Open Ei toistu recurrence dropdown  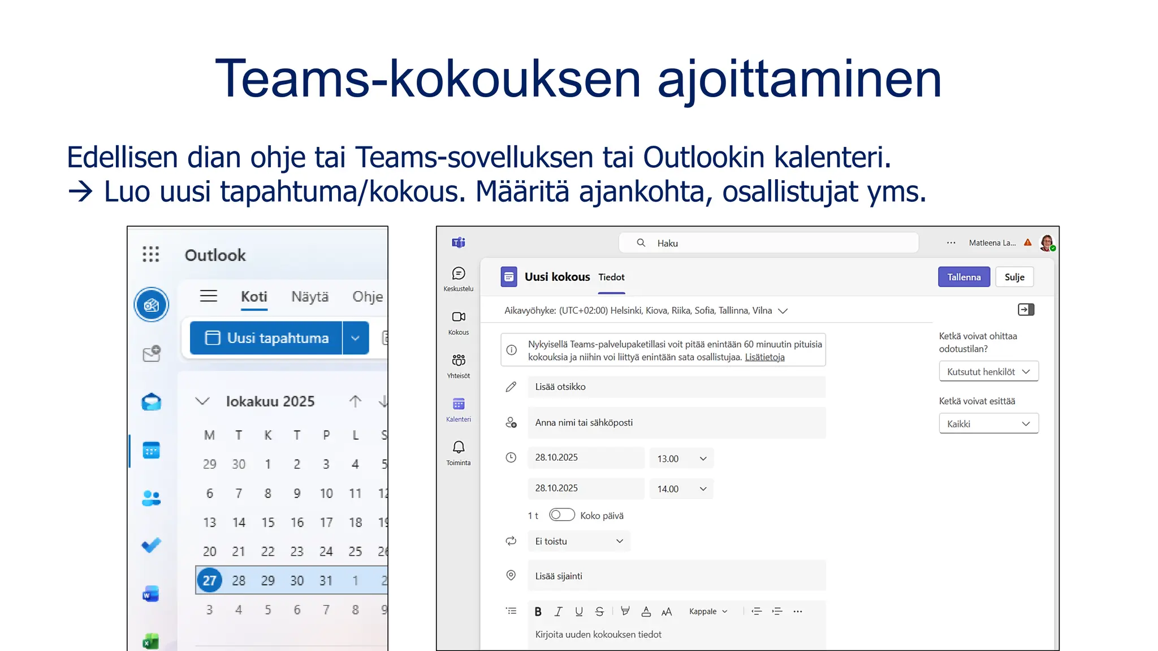point(579,541)
